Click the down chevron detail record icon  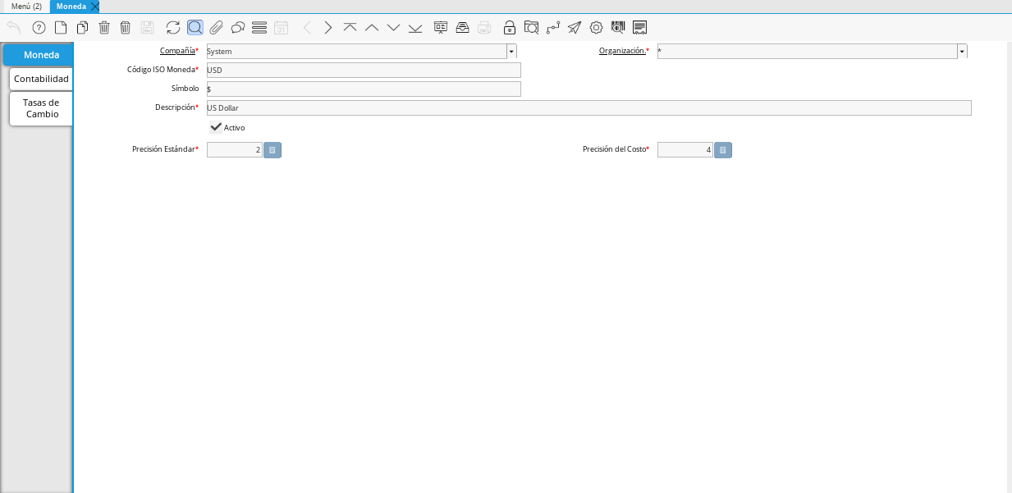(x=394, y=27)
